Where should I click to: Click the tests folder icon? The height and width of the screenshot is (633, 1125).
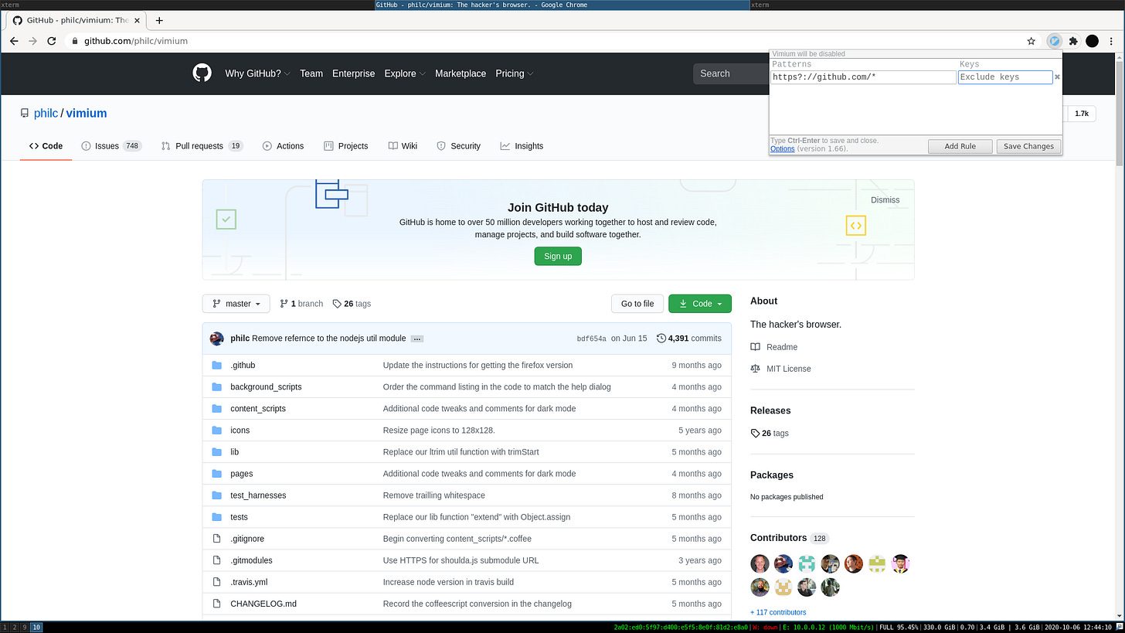pos(216,517)
